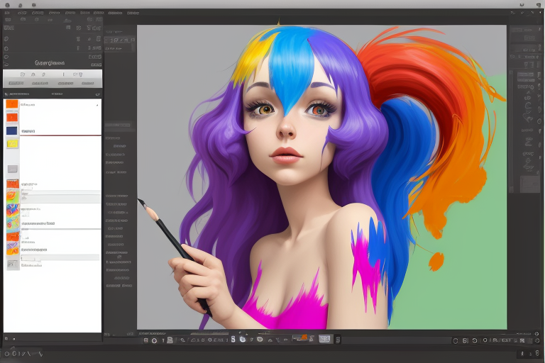This screenshot has height=363, width=545.
Task: Click the last icon in the left panel toolbar
Action: coord(79,74)
